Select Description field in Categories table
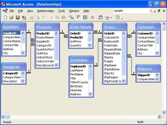 tap(11, 81)
